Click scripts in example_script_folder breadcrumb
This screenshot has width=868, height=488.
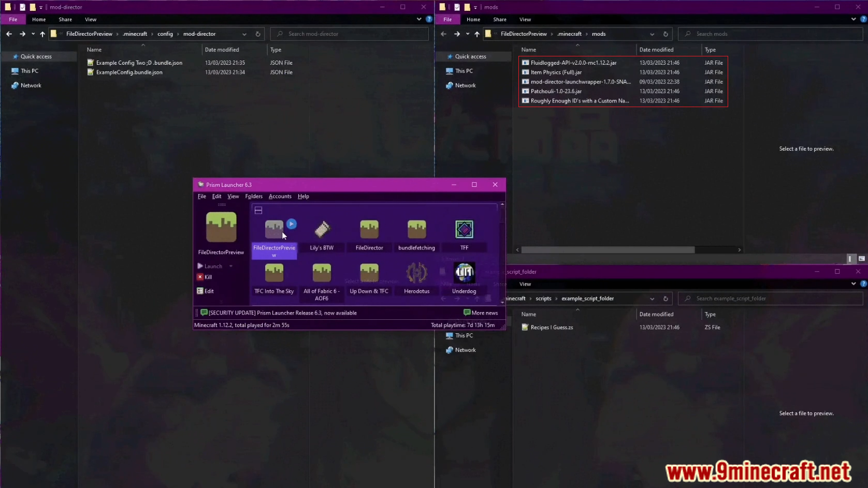click(x=543, y=298)
